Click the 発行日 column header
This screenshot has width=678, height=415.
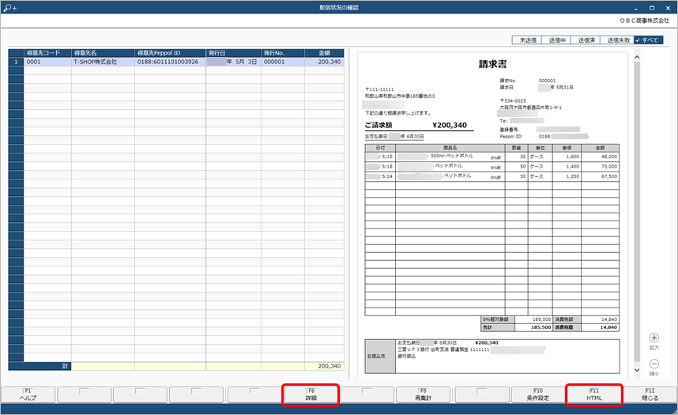point(233,53)
